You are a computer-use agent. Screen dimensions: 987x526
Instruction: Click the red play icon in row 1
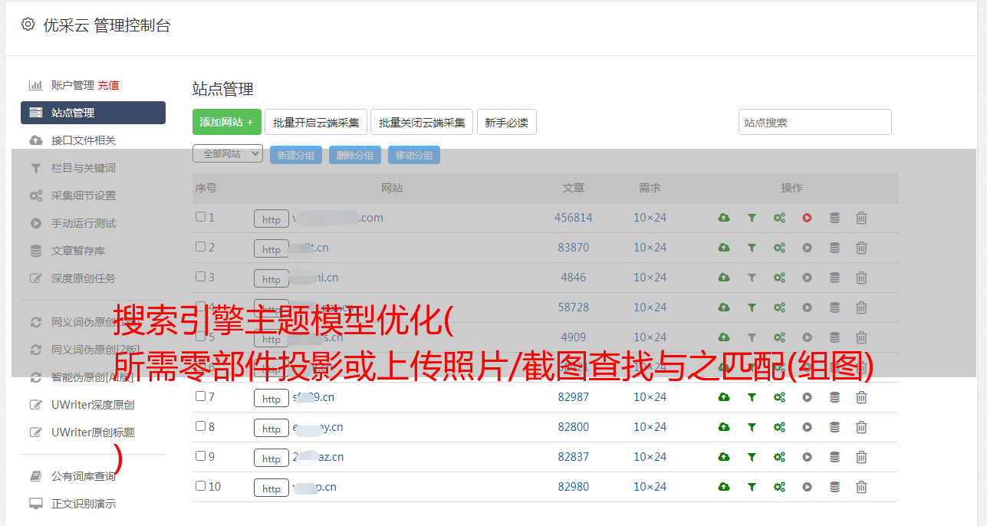coord(807,218)
